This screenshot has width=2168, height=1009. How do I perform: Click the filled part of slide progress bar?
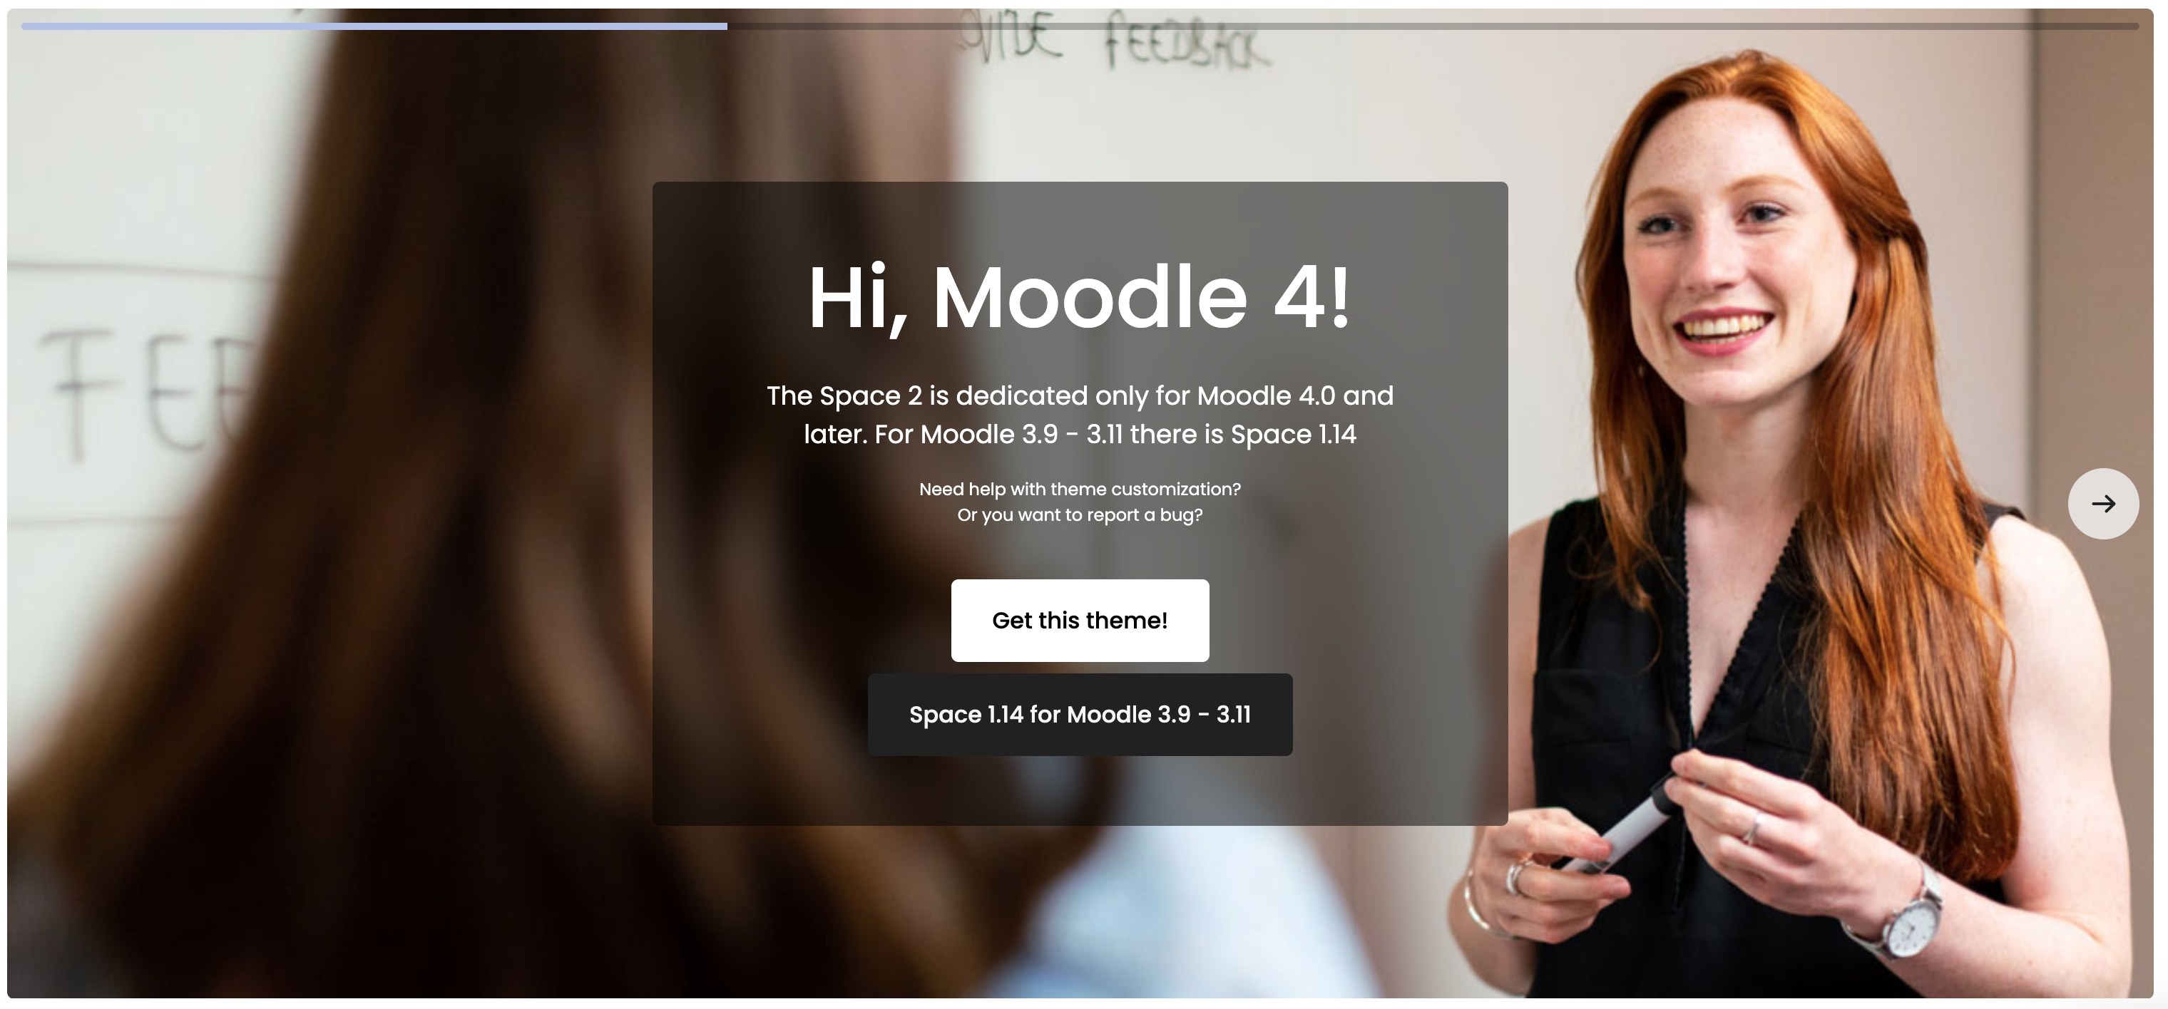click(374, 26)
